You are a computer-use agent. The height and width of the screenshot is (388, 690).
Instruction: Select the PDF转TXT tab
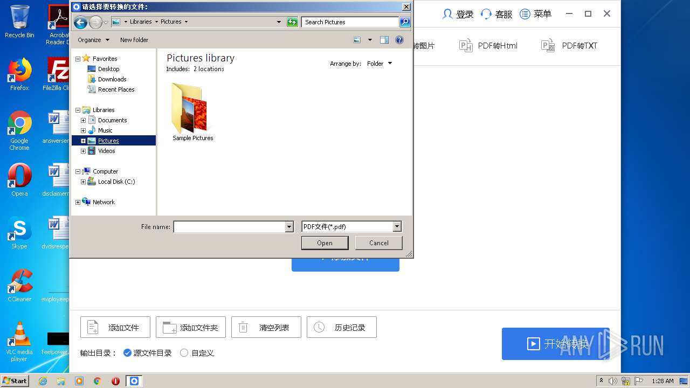click(x=569, y=46)
